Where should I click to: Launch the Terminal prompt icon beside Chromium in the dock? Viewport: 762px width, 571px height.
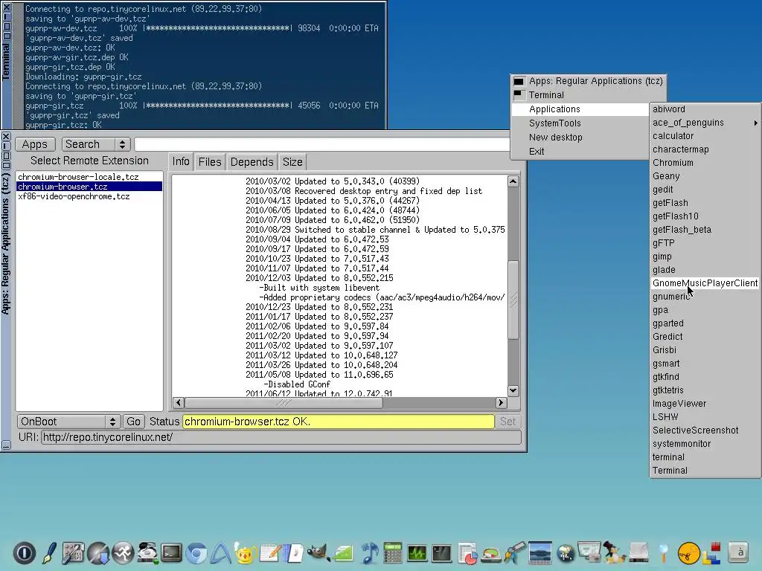172,552
